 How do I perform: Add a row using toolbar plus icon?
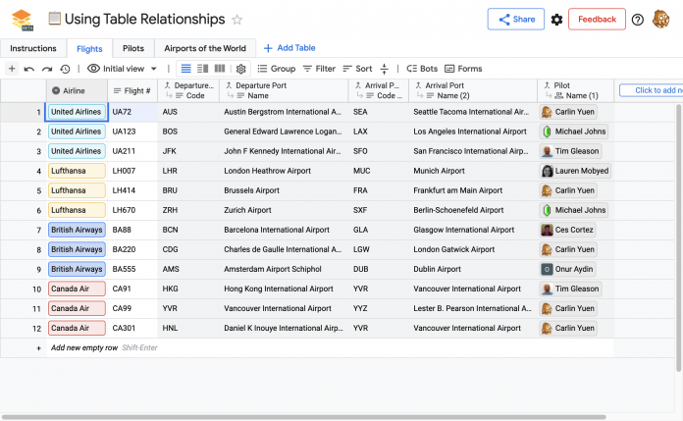coord(12,69)
